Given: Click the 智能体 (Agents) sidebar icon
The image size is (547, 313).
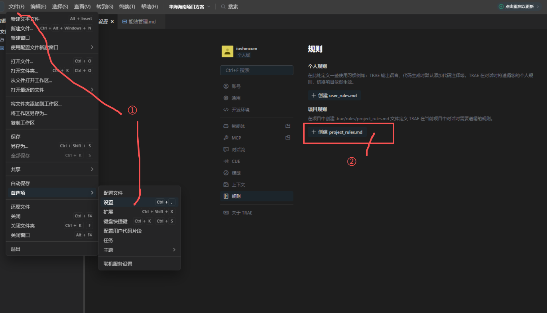Looking at the screenshot, I should (x=226, y=126).
